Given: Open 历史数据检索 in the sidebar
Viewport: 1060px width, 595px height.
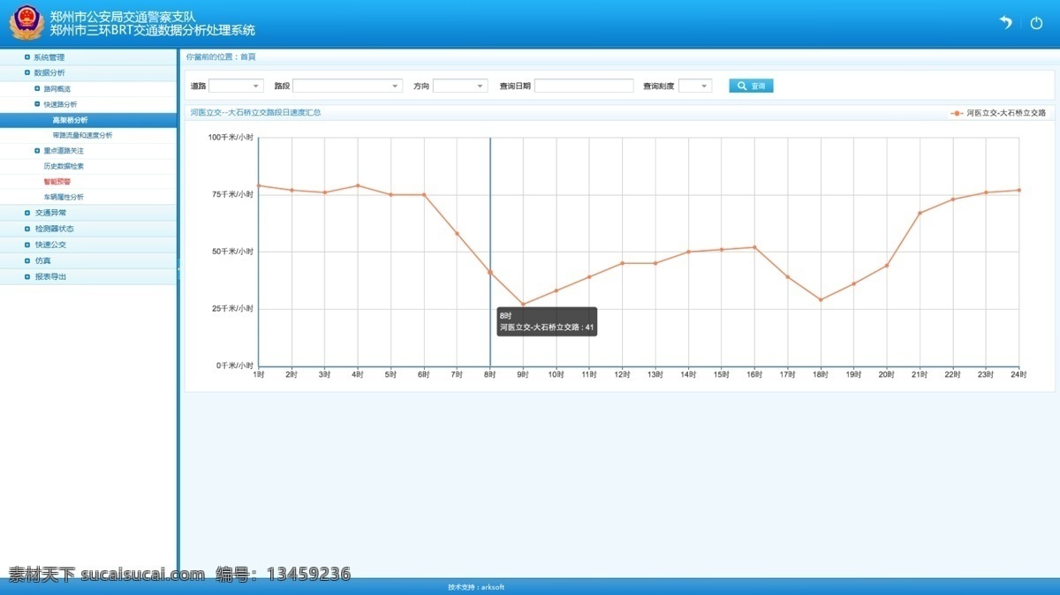Looking at the screenshot, I should click(x=64, y=166).
